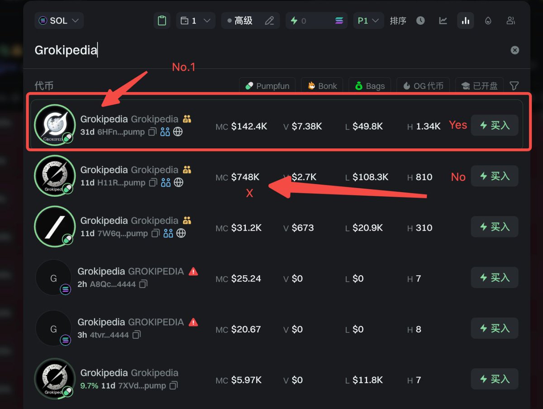
Task: Open the funnel filter options
Action: [x=514, y=86]
